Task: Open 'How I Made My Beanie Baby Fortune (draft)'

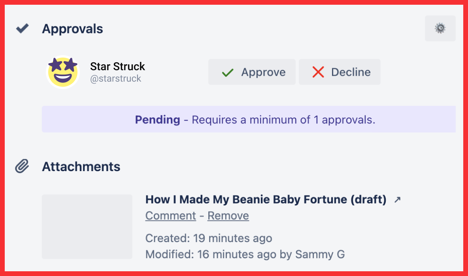Action: [x=265, y=200]
